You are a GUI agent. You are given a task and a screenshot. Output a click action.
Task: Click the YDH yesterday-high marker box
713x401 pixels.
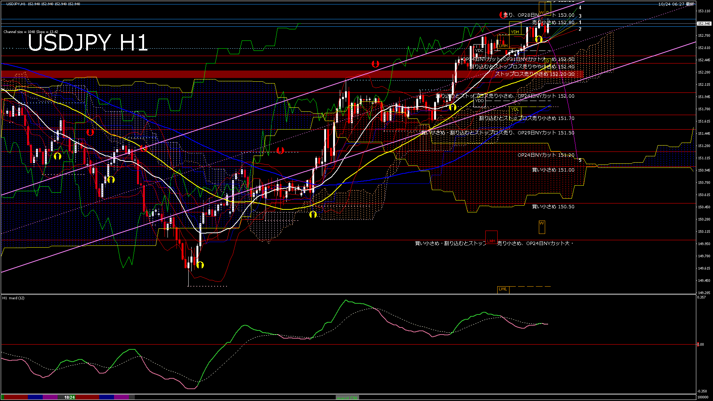(x=515, y=32)
